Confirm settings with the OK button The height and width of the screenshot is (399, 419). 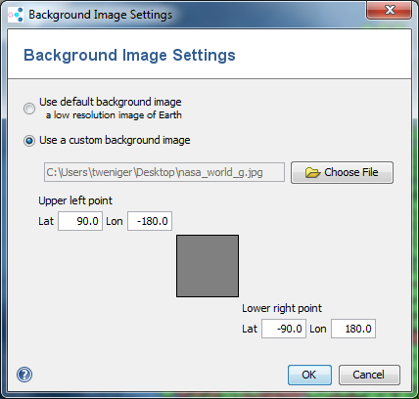click(309, 375)
